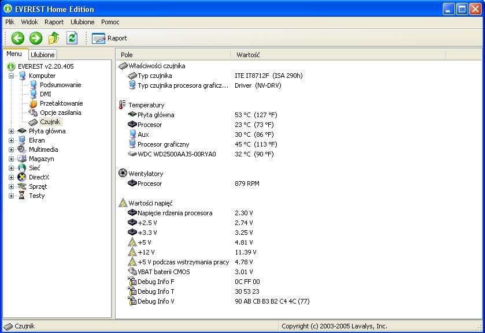Click the WDC WD2500AAJS hard drive icon
This screenshot has width=485, height=333.
[x=132, y=154]
